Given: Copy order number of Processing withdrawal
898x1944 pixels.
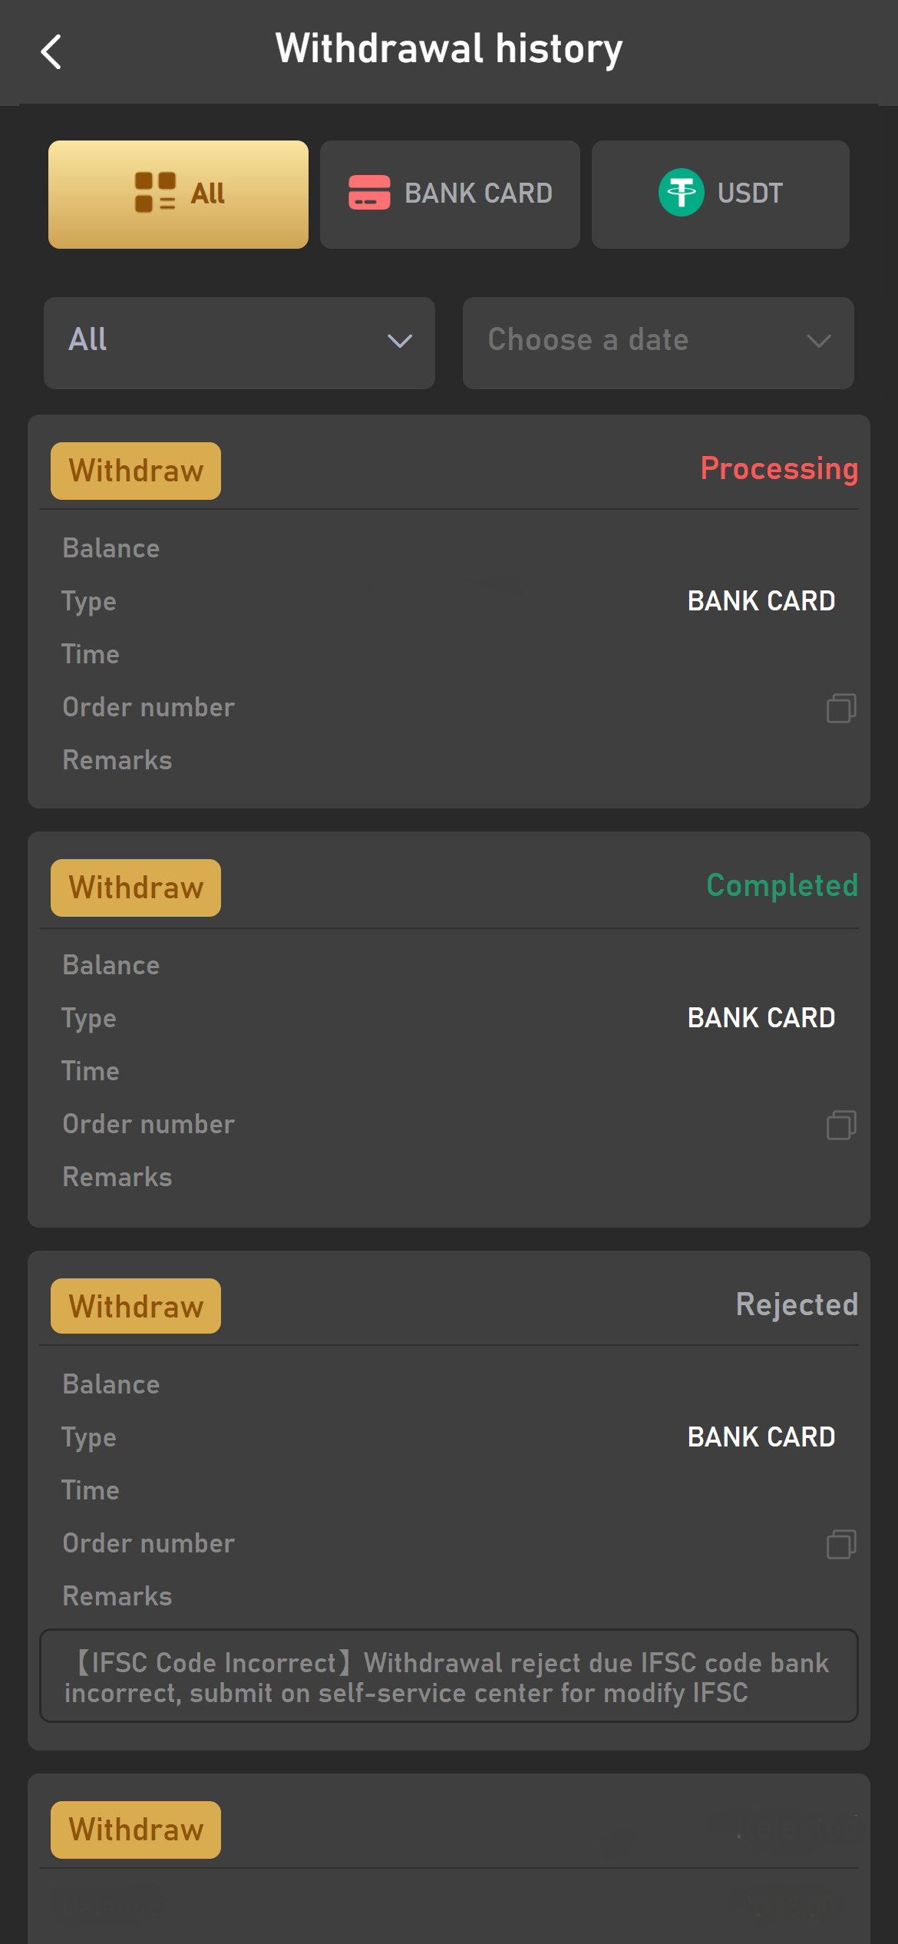Looking at the screenshot, I should click(x=841, y=708).
